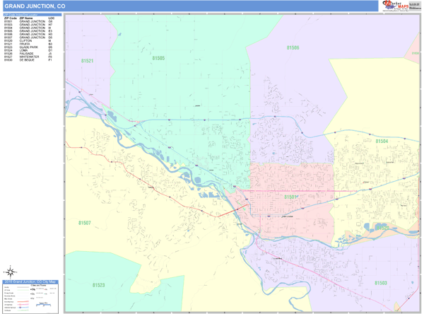Select the 81505 row in the ZIP index
This screenshot has width=424, height=314.
[x=28, y=31]
